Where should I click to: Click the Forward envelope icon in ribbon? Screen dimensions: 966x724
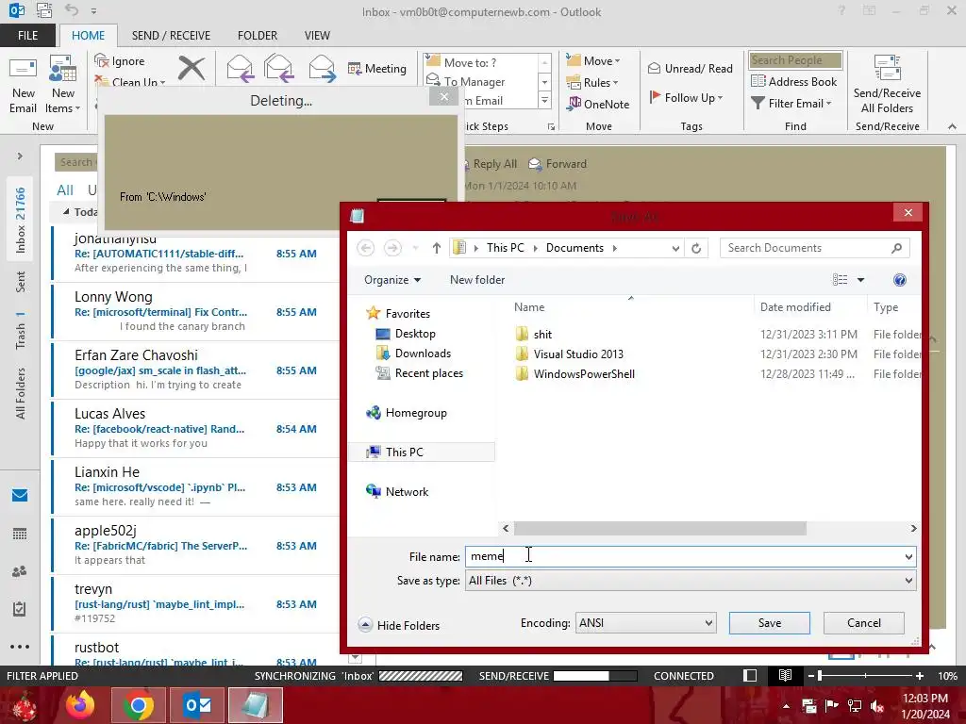click(x=322, y=68)
